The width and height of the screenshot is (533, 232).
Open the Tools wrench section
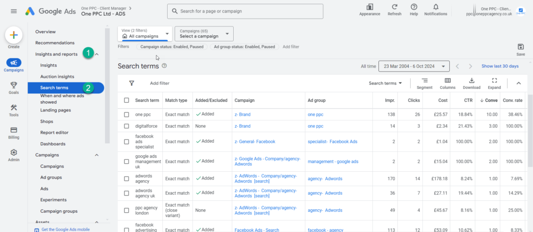click(14, 107)
